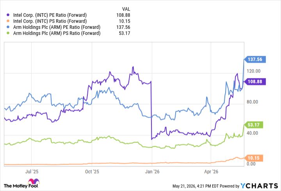Click The Motley Fool wordmark
This screenshot has height=191, width=281.
[x=21, y=186]
